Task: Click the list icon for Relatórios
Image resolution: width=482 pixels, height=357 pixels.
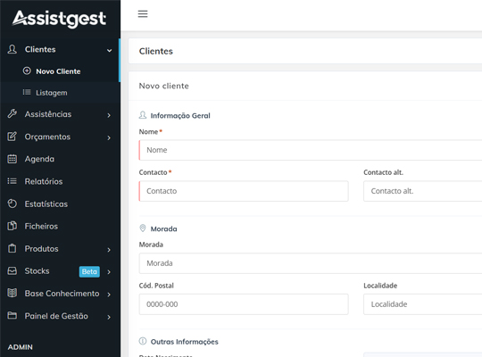Action: 12,181
